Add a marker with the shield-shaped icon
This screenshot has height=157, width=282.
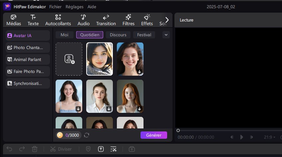(x=88, y=149)
